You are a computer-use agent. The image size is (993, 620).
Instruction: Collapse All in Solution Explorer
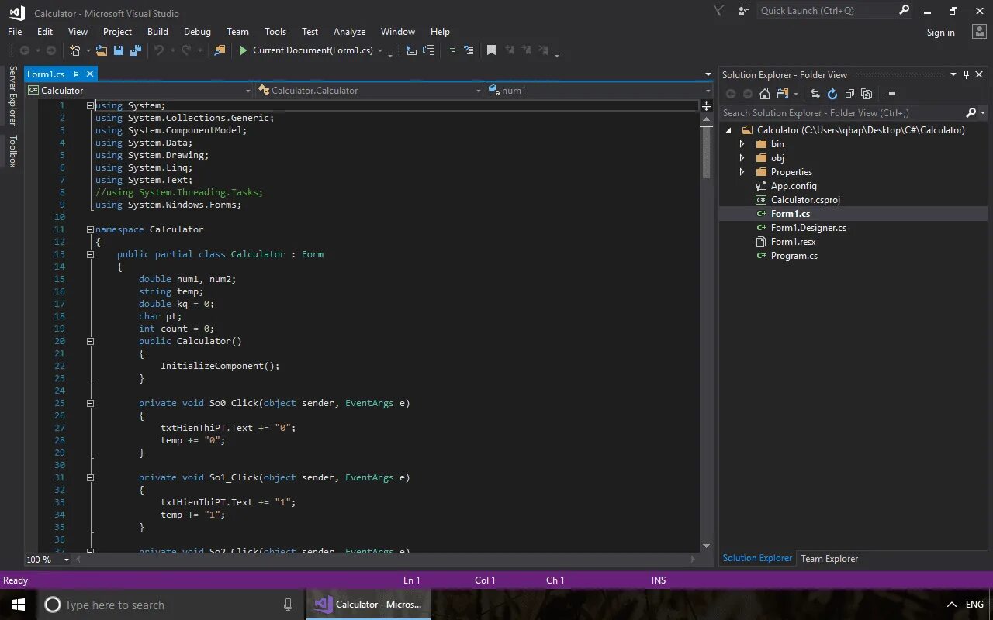pos(849,94)
